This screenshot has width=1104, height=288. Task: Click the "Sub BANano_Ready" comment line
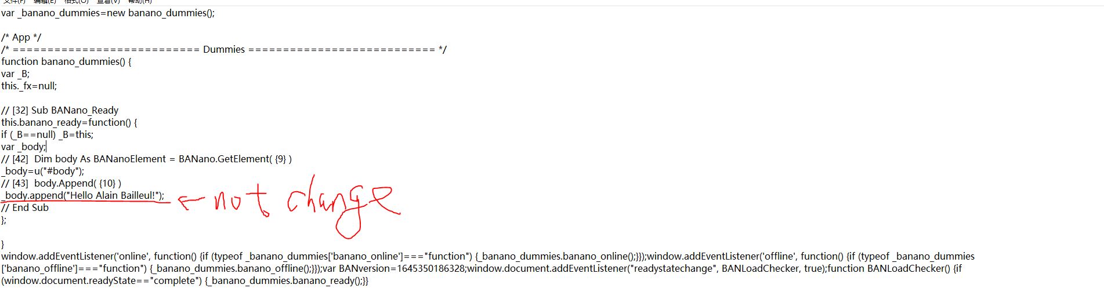pyautogui.click(x=60, y=110)
